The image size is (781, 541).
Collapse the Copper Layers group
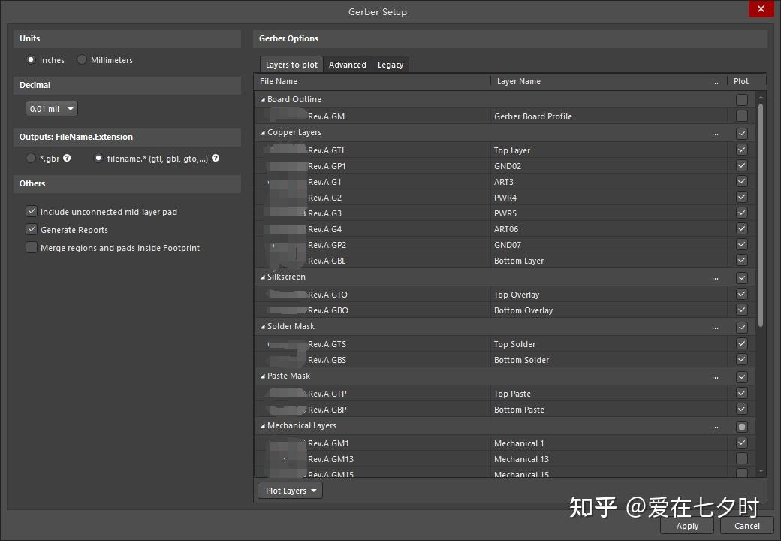tap(263, 133)
